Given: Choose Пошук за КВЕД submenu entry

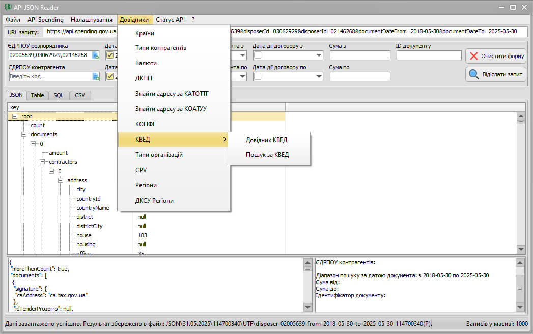Looking at the screenshot, I should point(267,155).
